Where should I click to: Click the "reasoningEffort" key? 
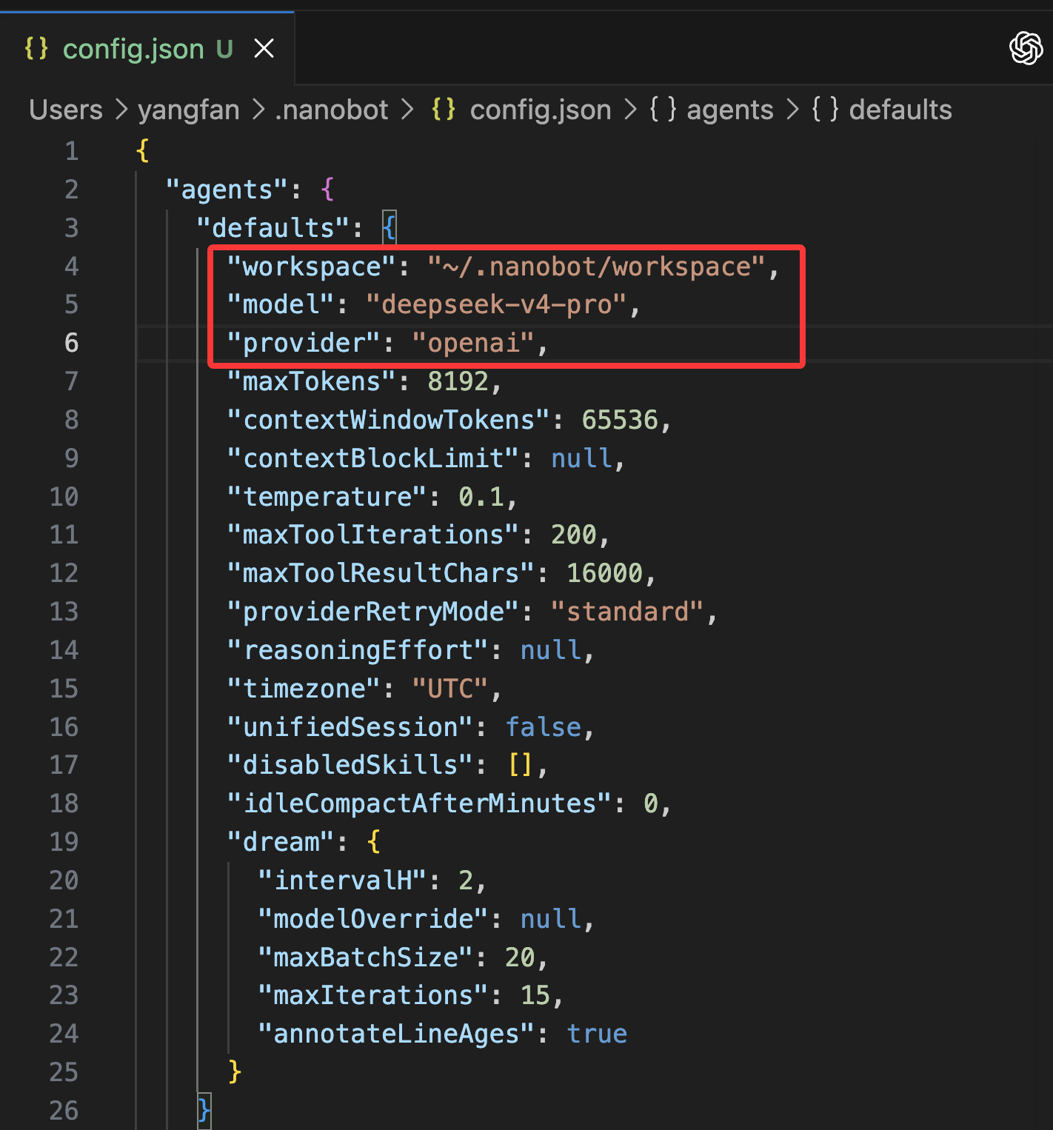358,650
